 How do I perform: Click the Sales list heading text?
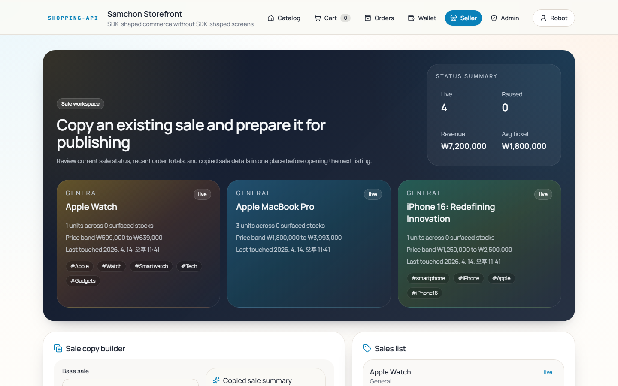pyautogui.click(x=390, y=349)
